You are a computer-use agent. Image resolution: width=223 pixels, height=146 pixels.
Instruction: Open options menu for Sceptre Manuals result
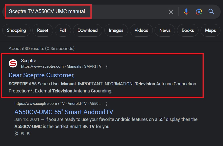pos(107,66)
